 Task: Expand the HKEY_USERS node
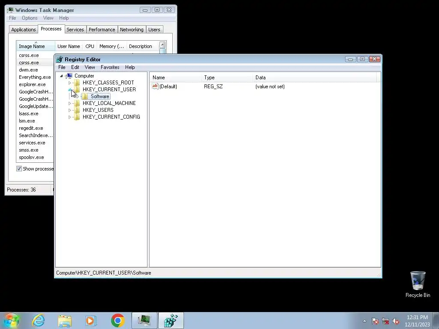(70, 110)
